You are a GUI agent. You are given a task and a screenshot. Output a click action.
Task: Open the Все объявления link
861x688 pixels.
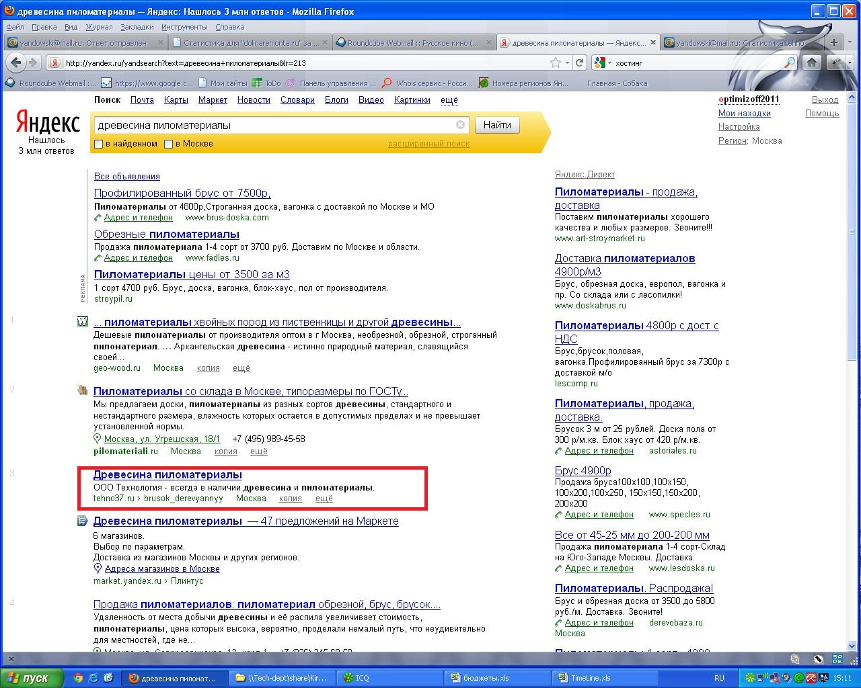pyautogui.click(x=127, y=176)
